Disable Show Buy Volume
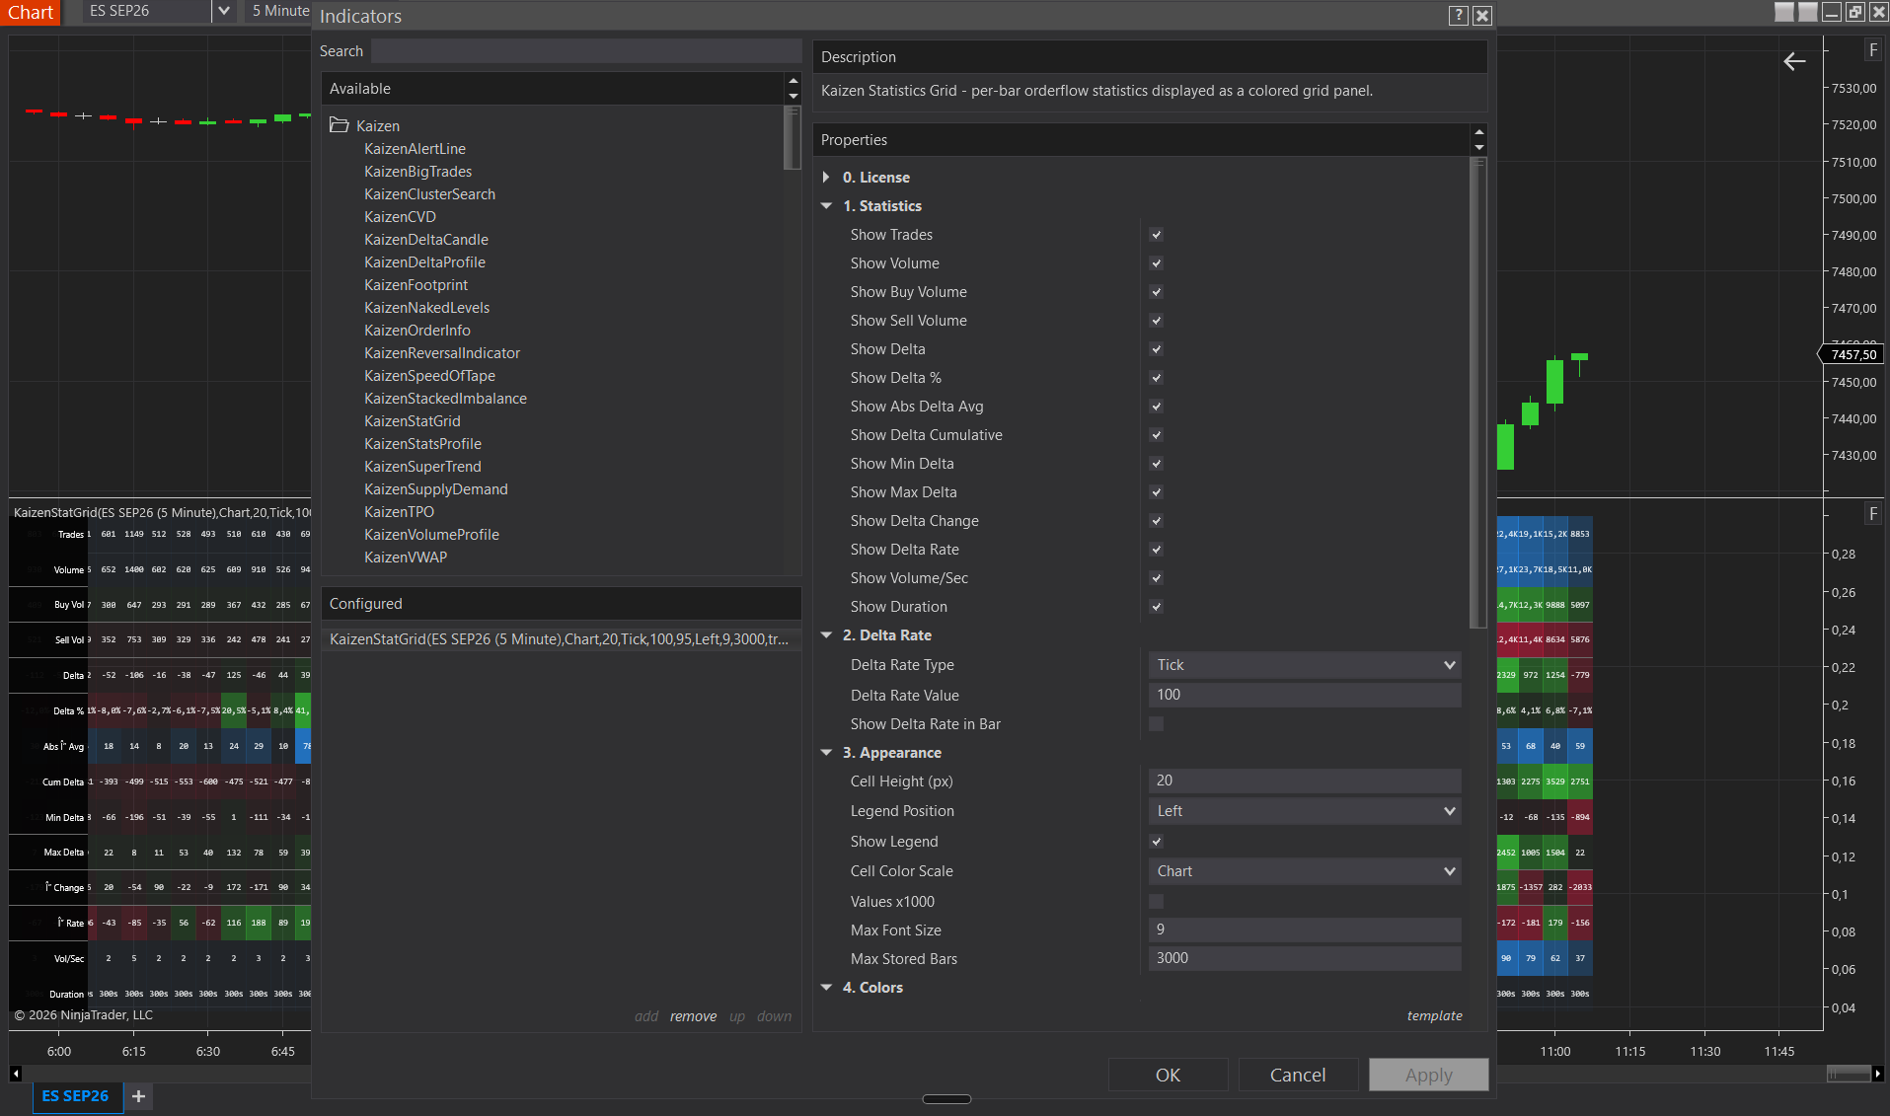The width and height of the screenshot is (1890, 1116). [x=1156, y=292]
